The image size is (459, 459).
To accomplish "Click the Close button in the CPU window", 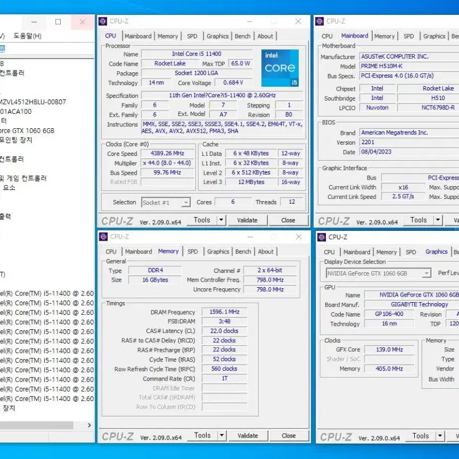I will click(x=288, y=220).
